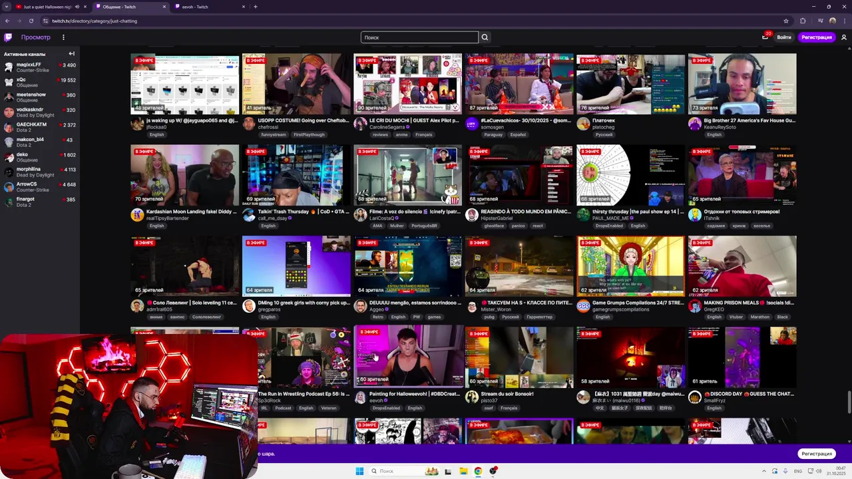Open the USOPP COSTUME stream thumbnail

[x=296, y=84]
